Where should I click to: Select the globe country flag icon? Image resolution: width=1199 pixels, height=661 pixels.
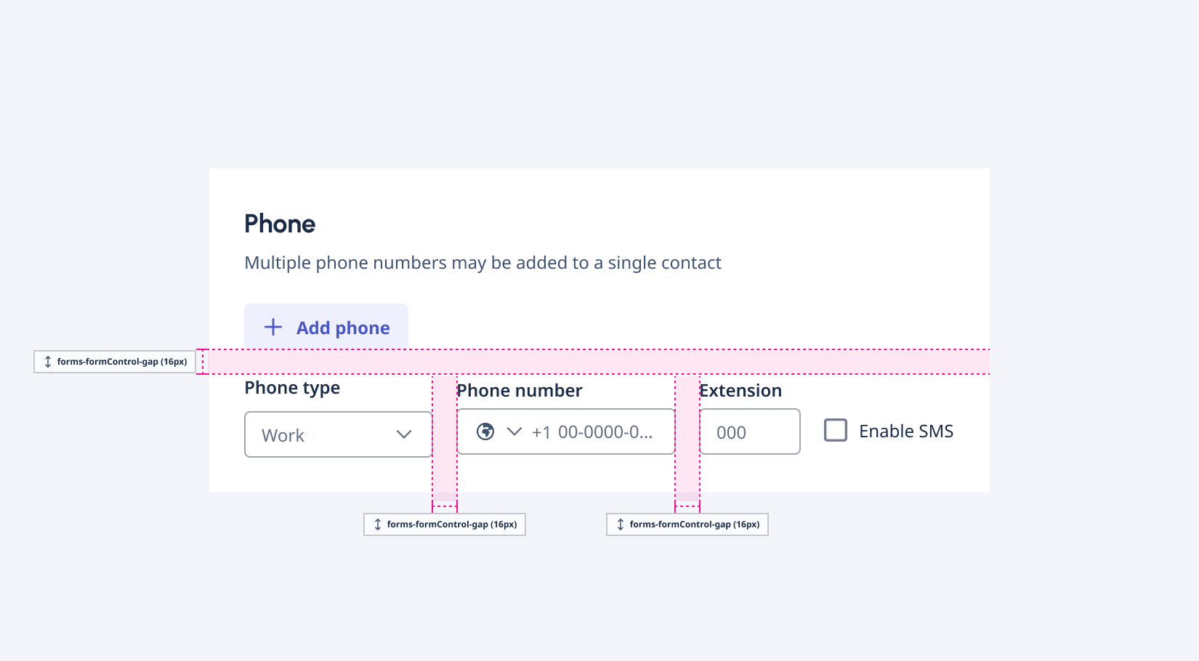click(485, 431)
